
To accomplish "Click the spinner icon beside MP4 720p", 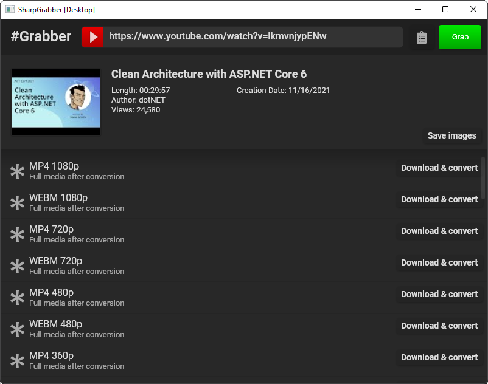I will pos(17,234).
